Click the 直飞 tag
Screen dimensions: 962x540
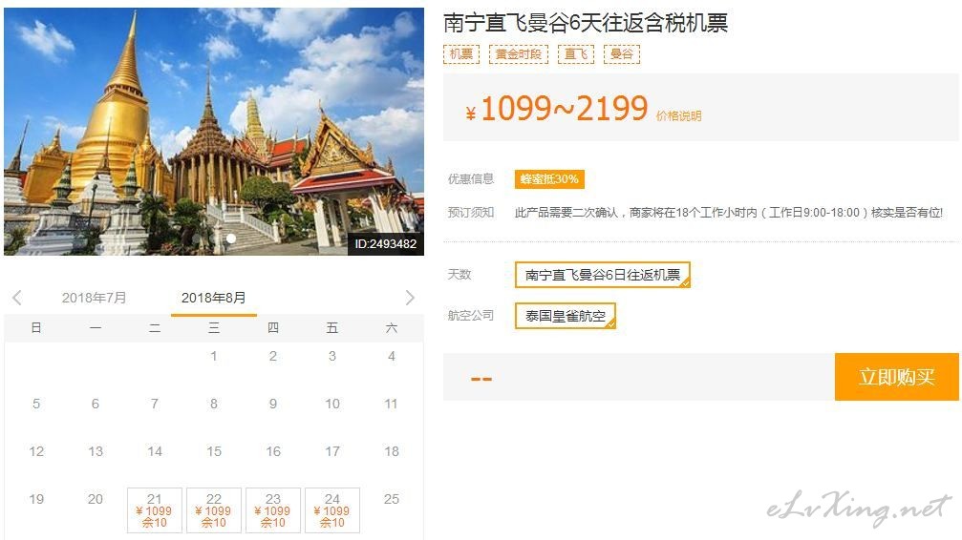click(x=575, y=54)
